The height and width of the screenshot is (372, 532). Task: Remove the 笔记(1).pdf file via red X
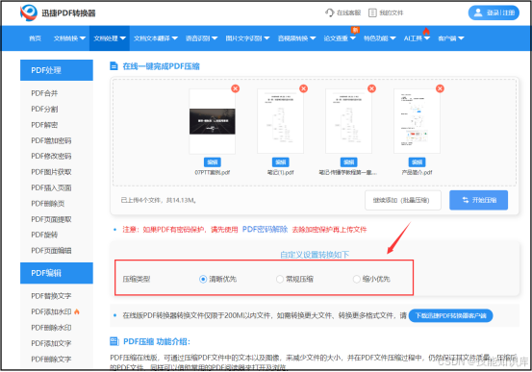(303, 88)
